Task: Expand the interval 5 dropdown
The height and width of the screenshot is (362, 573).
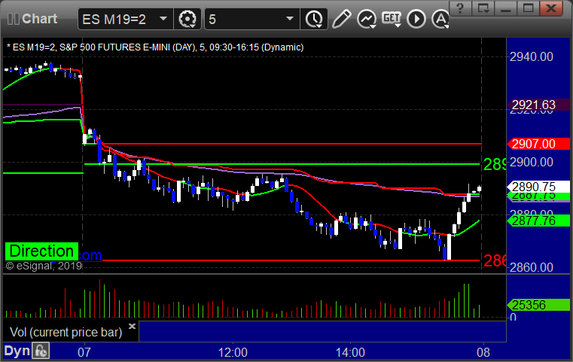Action: coord(290,19)
